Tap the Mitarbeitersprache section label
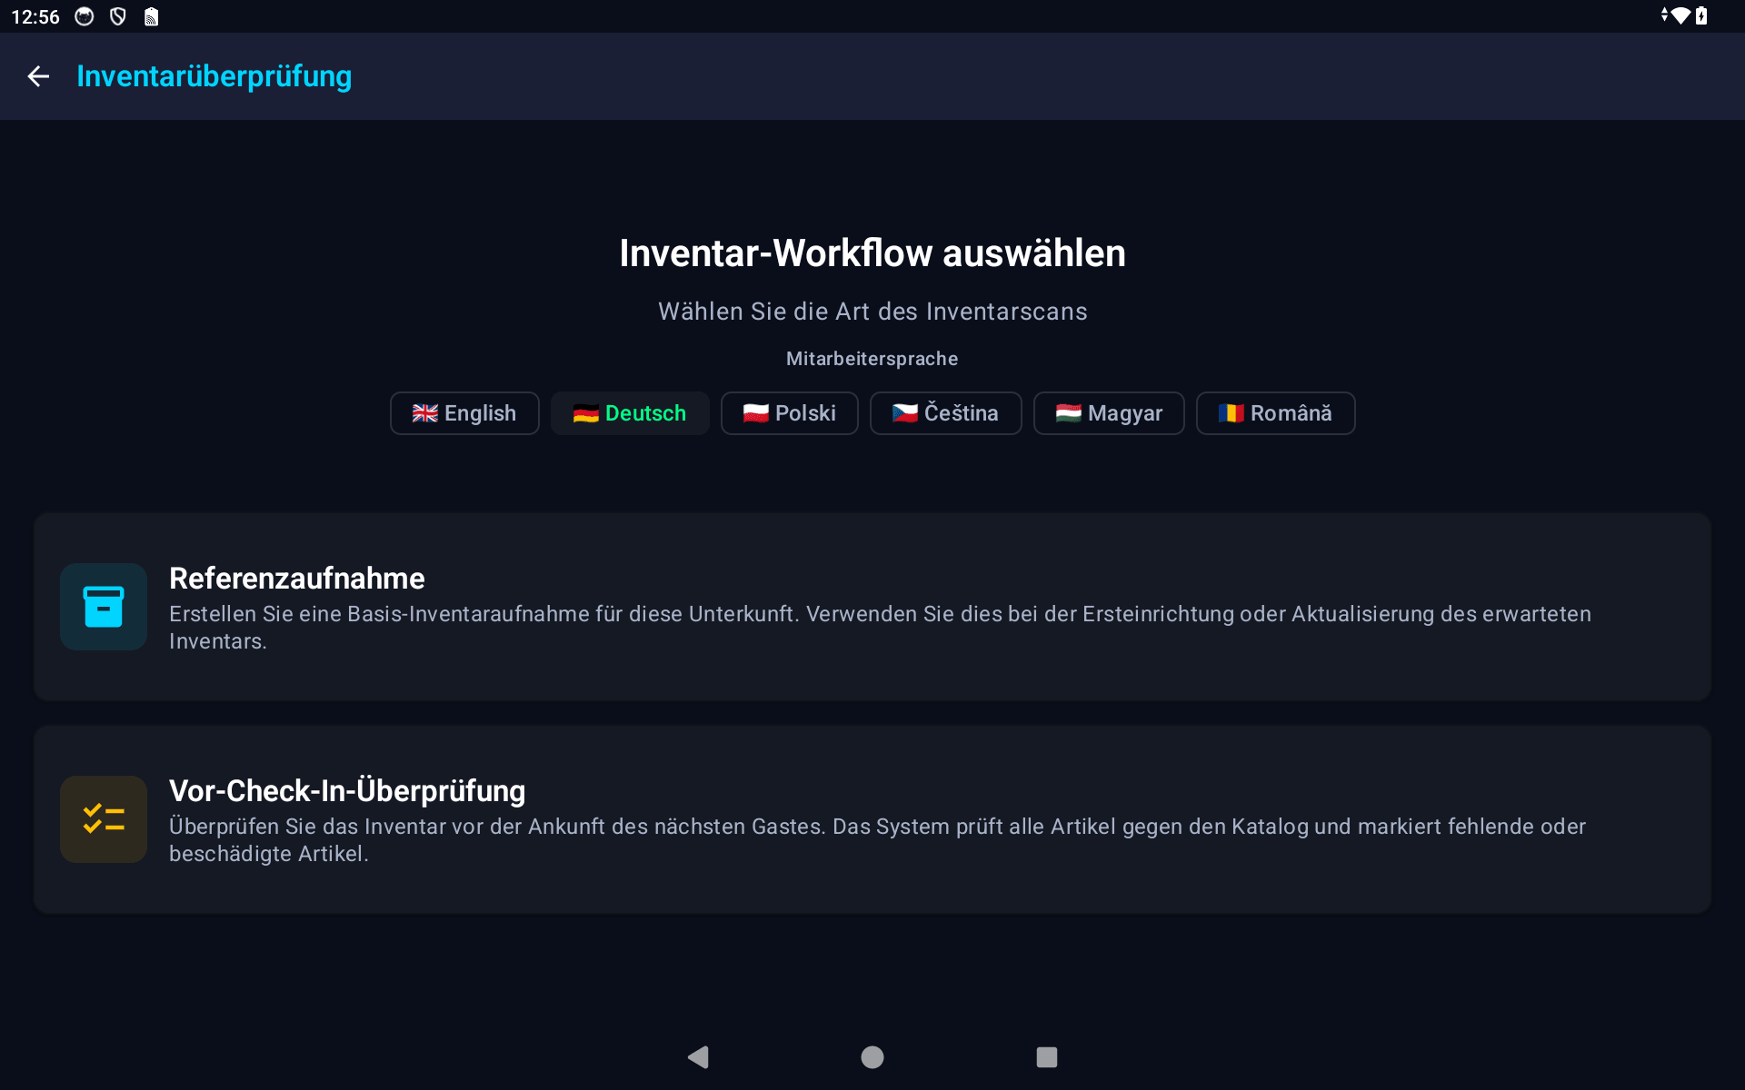This screenshot has height=1090, width=1745. pyautogui.click(x=872, y=358)
